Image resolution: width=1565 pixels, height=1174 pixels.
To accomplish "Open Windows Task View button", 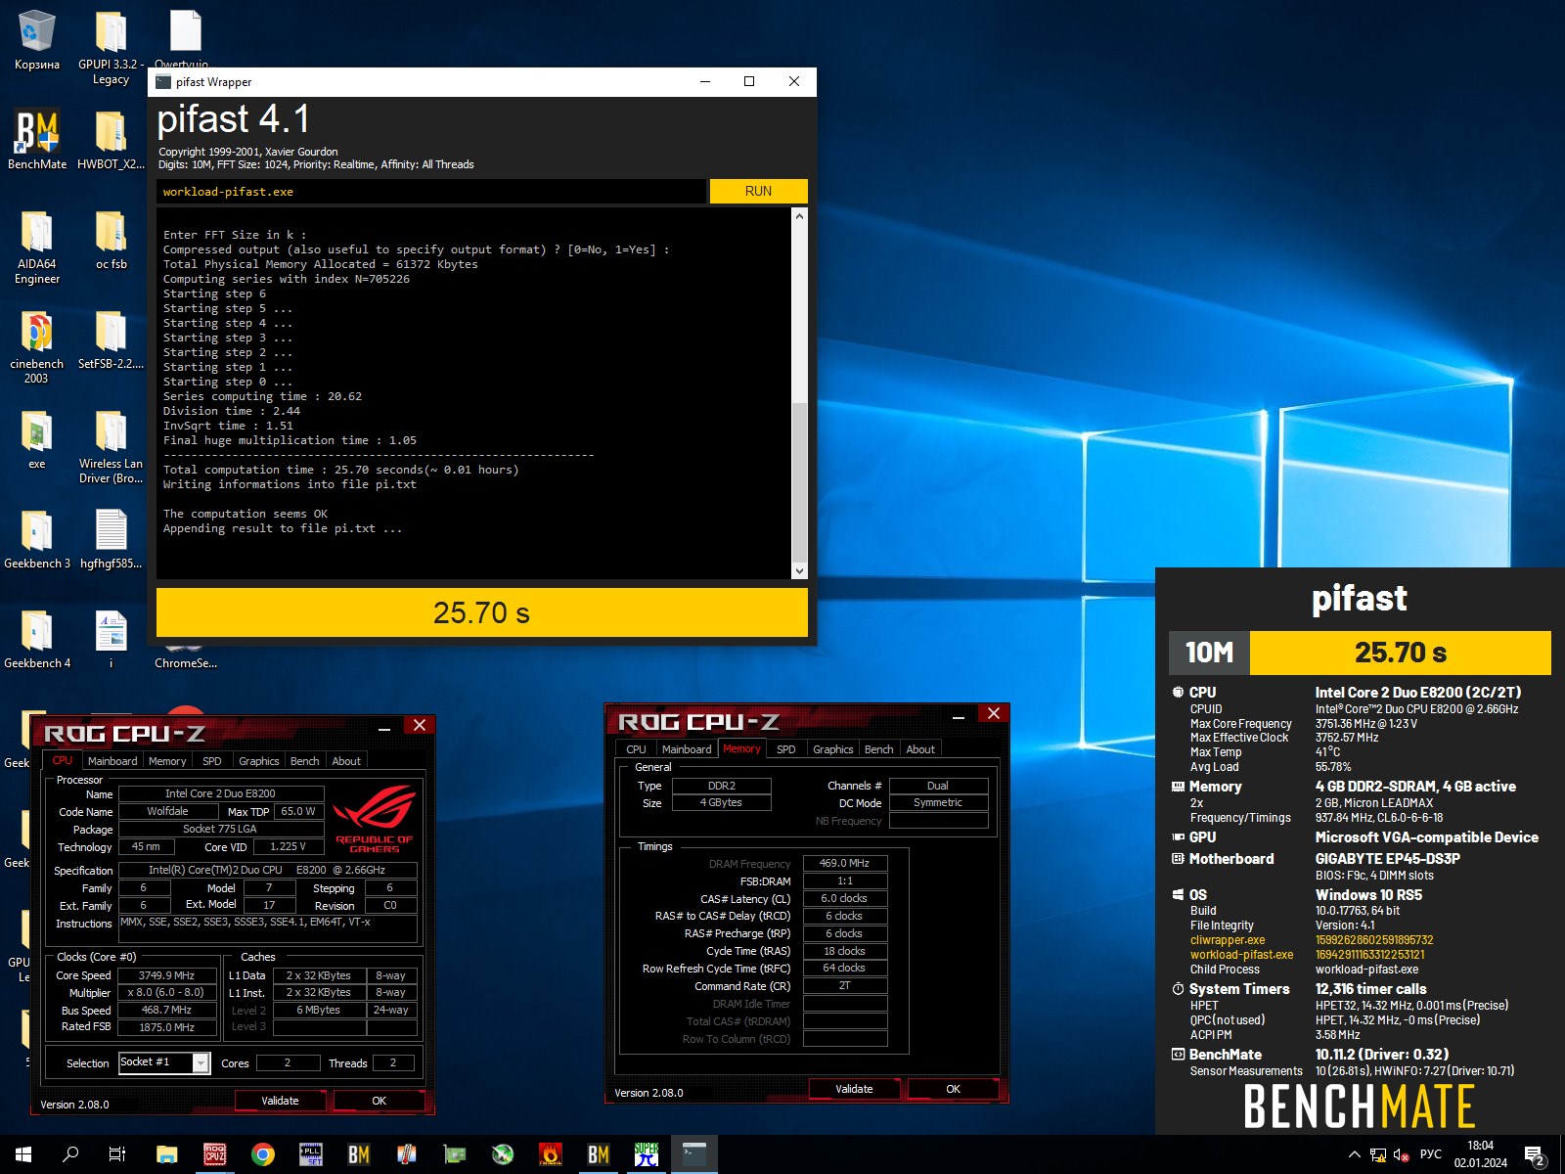I will pos(117,1154).
